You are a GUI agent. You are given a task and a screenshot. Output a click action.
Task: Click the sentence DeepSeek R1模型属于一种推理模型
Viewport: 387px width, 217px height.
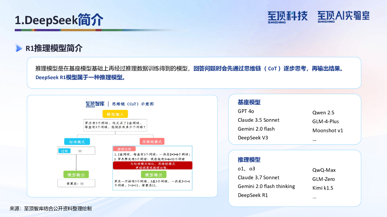80,78
